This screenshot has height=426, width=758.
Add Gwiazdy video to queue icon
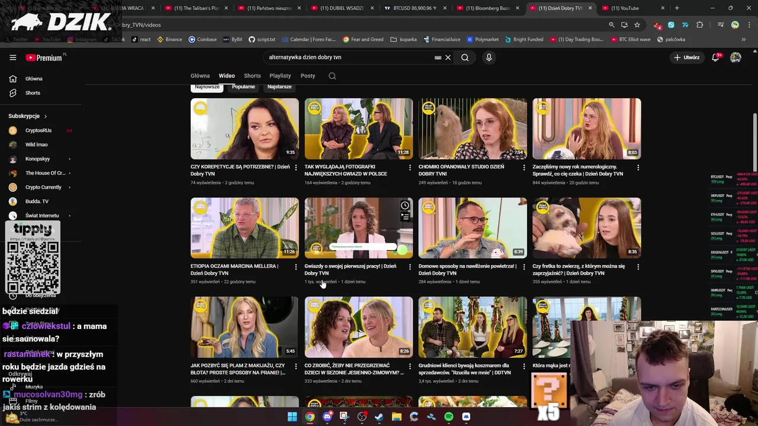(404, 217)
